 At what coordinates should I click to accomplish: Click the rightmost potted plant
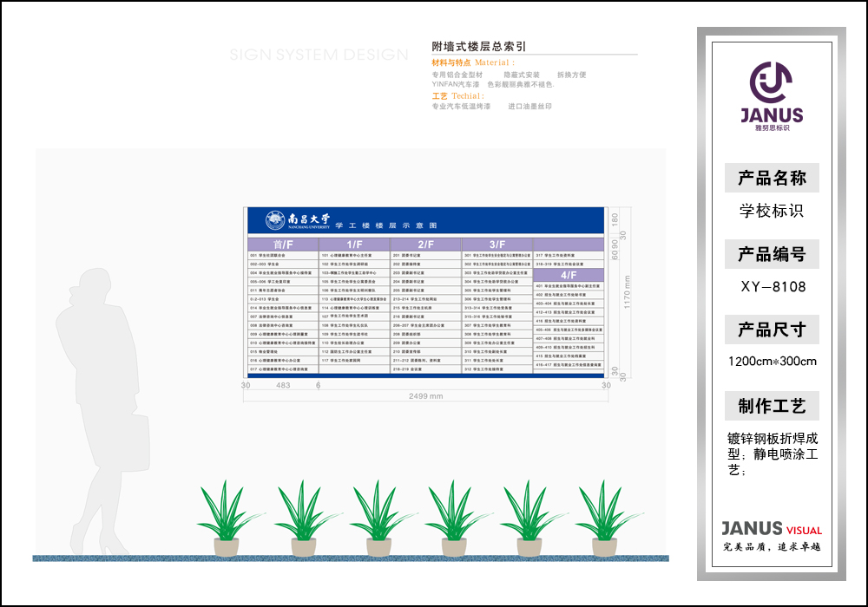(x=603, y=519)
